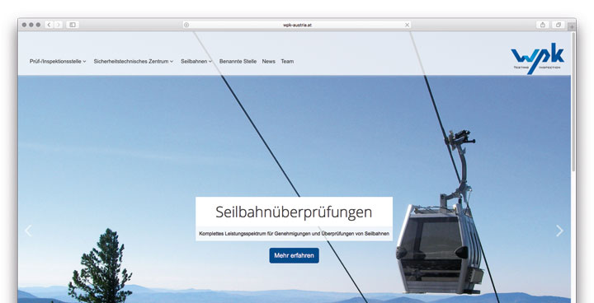Toggle the Safari sidebar button

[x=73, y=25]
